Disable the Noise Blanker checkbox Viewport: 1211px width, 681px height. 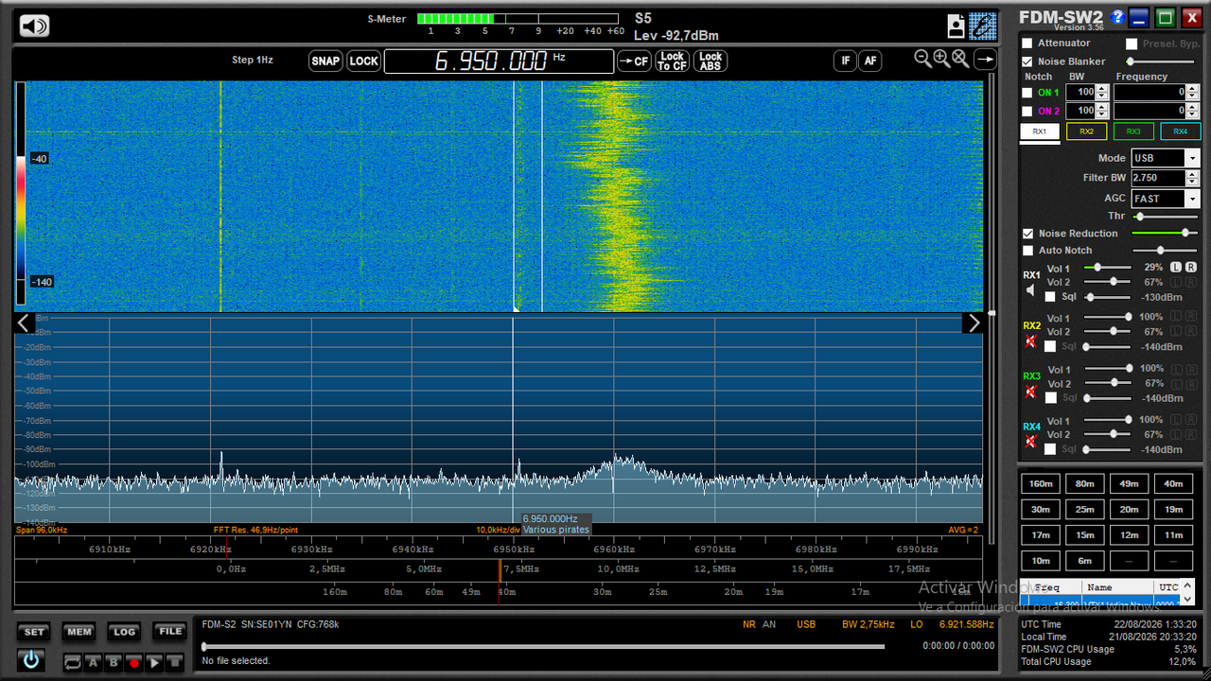click(1027, 61)
